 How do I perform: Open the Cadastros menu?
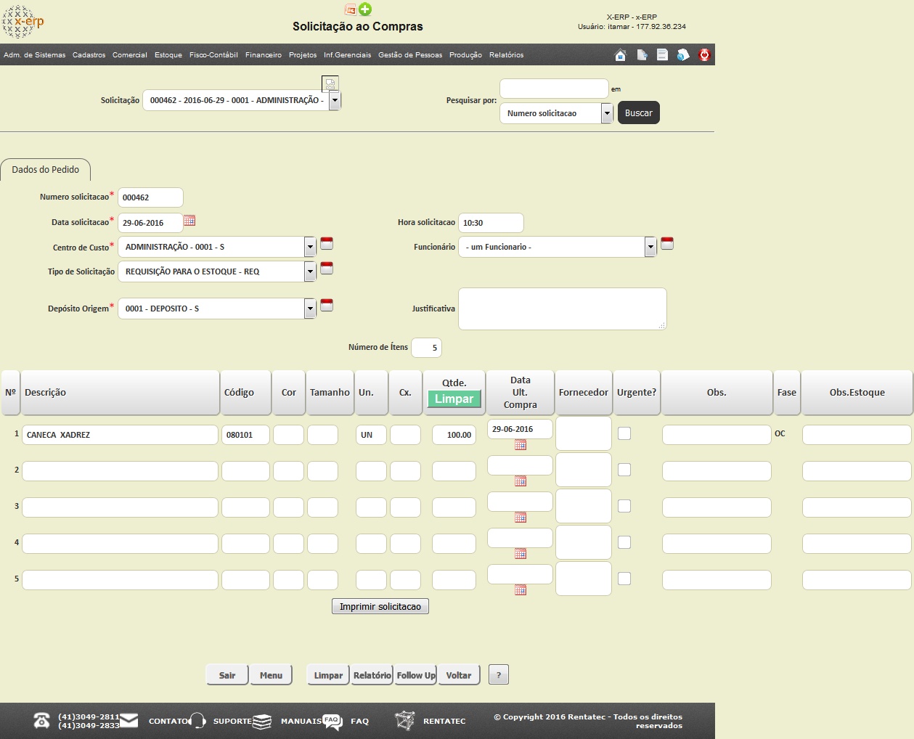click(x=89, y=55)
